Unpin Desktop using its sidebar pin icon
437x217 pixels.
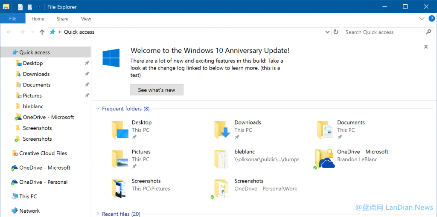pos(87,63)
